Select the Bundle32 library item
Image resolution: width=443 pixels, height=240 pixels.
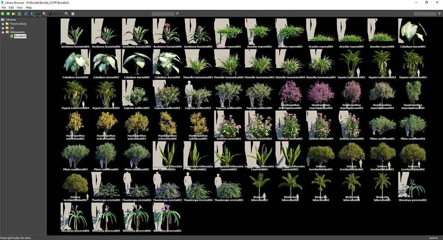click(19, 36)
